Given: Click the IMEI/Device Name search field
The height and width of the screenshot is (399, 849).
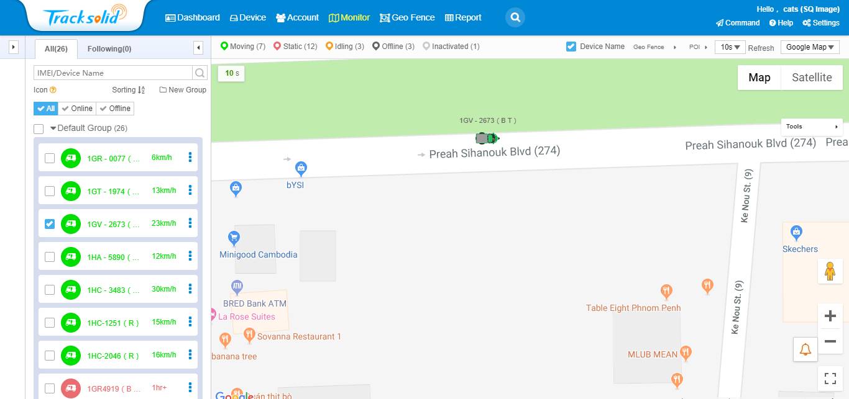Looking at the screenshot, I should [x=113, y=73].
